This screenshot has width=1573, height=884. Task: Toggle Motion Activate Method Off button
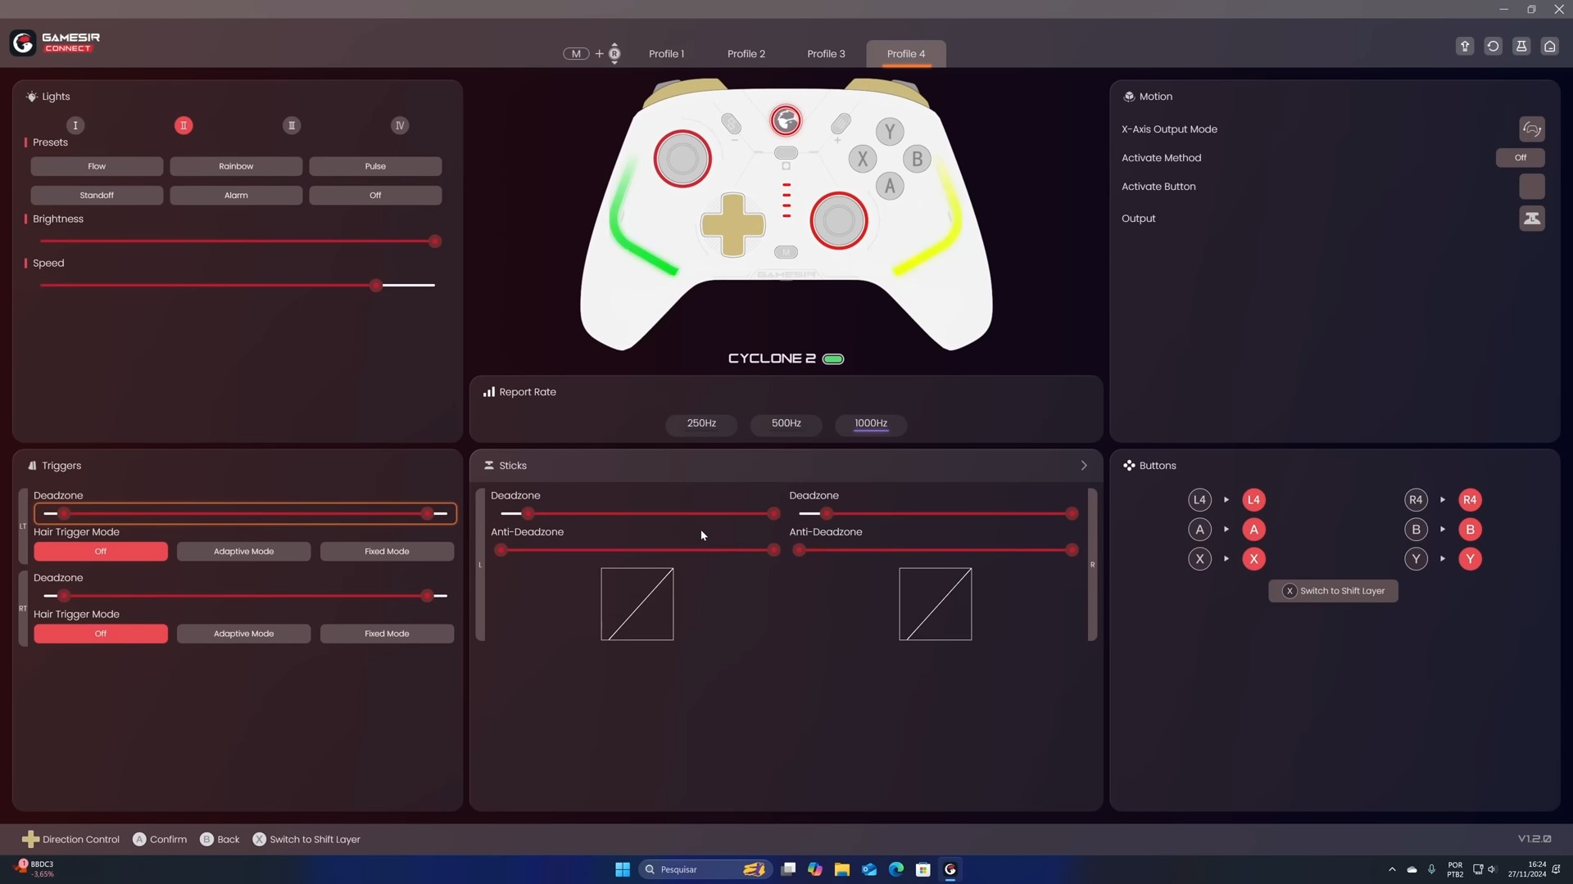point(1521,158)
